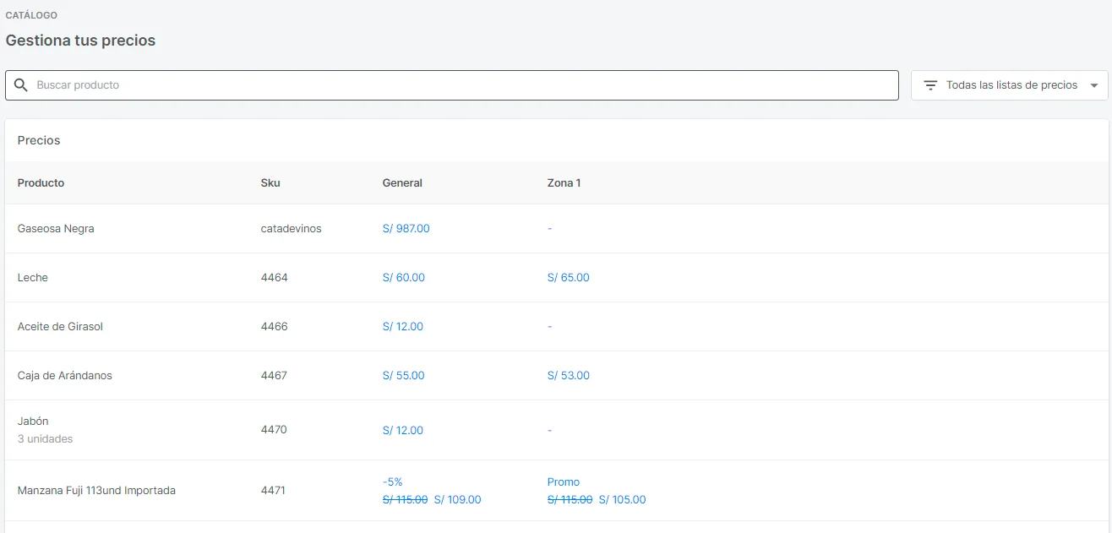The height and width of the screenshot is (533, 1112).
Task: Click the Zona 1 dash for Gaseosa Negra
Action: [x=549, y=228]
